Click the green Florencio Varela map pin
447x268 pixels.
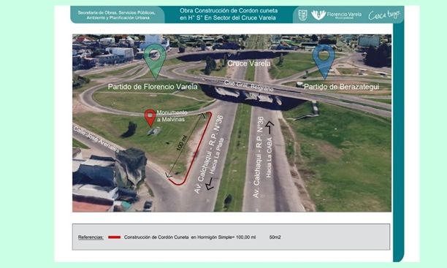[155, 61]
